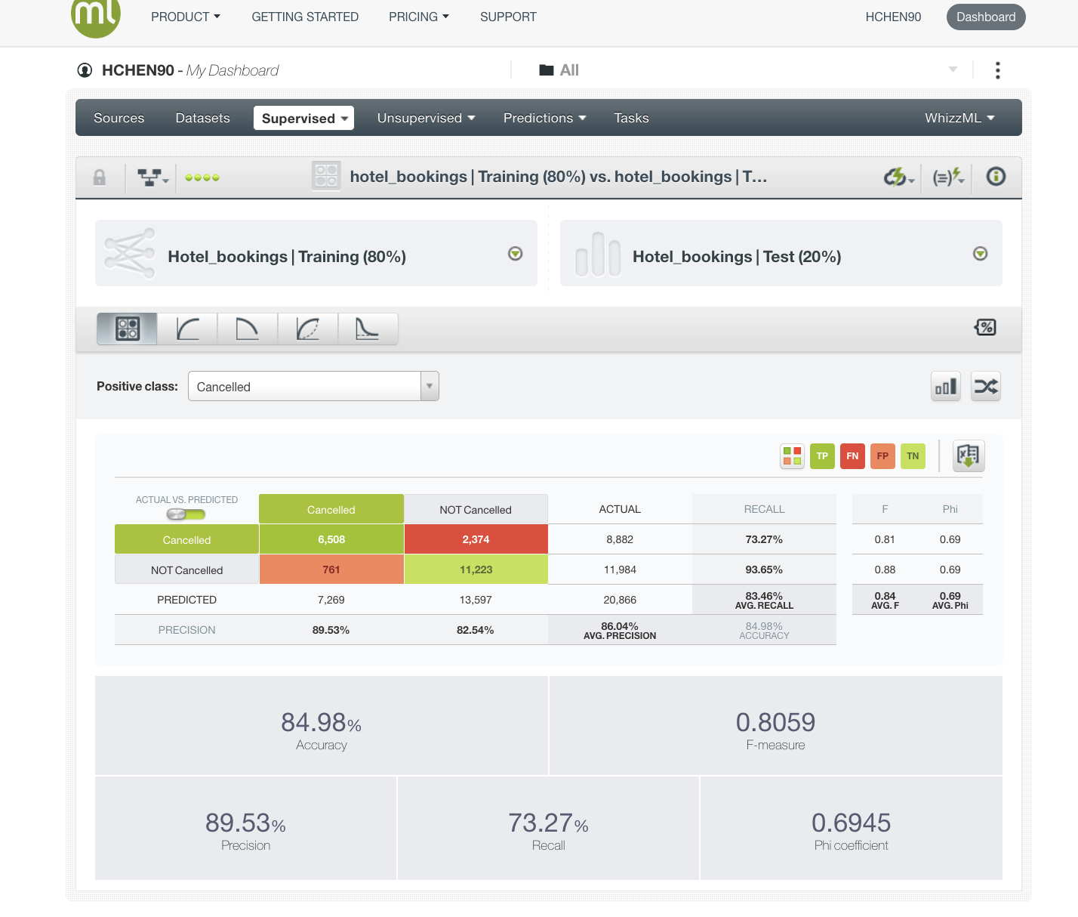Screen dimensions: 1078x917
Task: Select the confusion matrix view icon
Action: coord(127,329)
